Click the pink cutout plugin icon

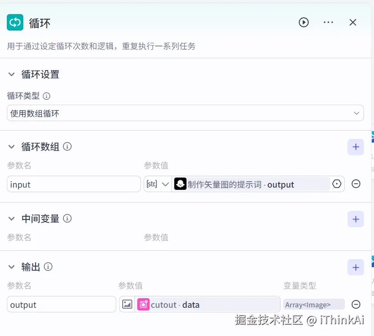pos(144,304)
